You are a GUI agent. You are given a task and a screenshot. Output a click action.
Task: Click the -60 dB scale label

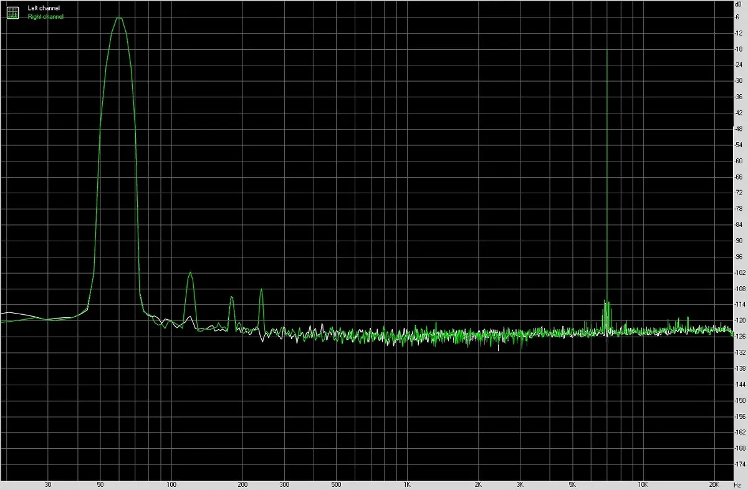(739, 161)
